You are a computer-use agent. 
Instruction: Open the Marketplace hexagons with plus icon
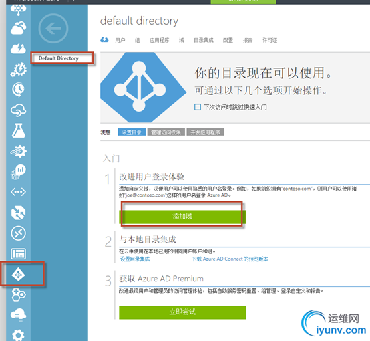19,295
